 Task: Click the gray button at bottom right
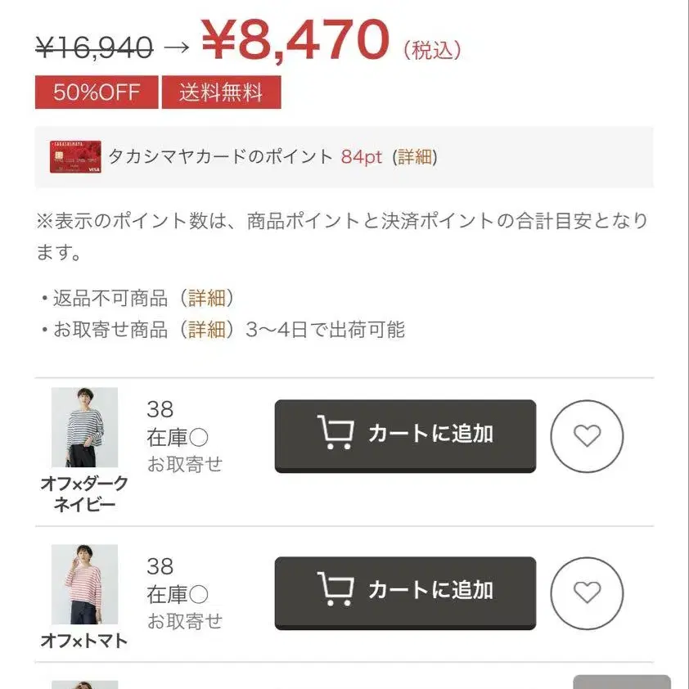(x=621, y=682)
